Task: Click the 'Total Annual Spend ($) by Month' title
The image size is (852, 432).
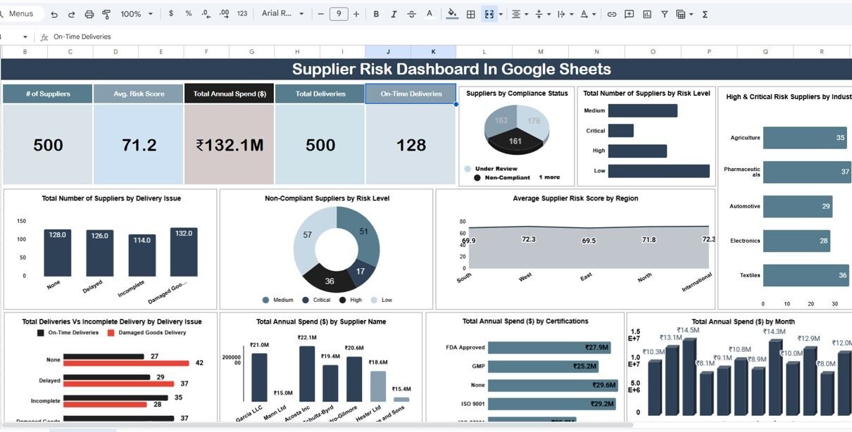Action: pyautogui.click(x=743, y=322)
